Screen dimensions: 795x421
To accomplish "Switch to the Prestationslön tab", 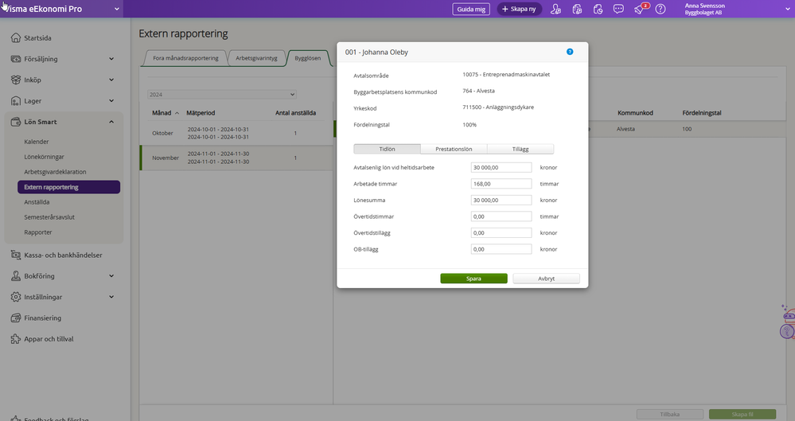I will click(x=453, y=149).
